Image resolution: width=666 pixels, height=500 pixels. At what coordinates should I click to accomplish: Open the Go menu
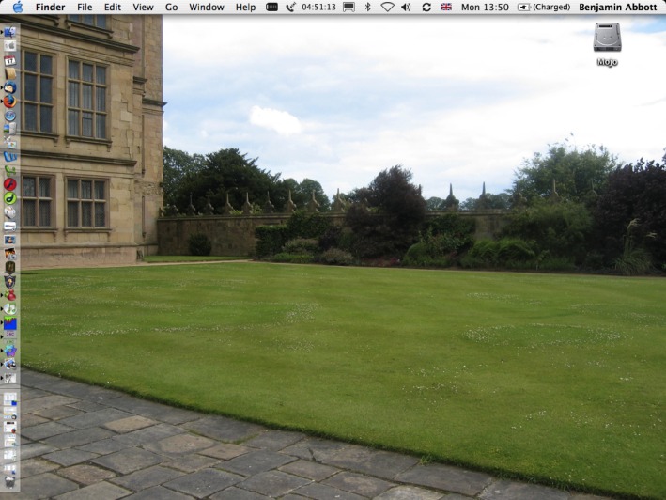click(171, 8)
